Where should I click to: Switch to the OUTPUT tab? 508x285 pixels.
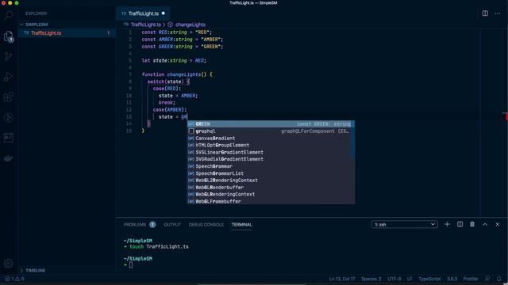172,225
